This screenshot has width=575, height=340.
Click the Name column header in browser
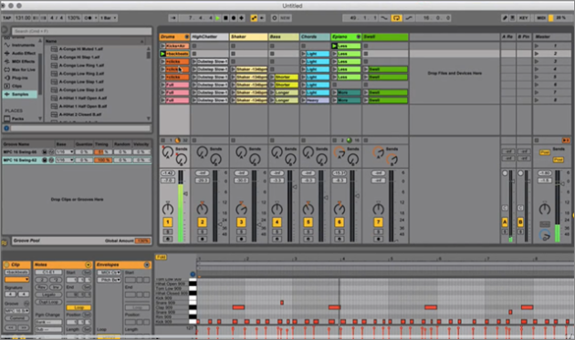click(95, 41)
